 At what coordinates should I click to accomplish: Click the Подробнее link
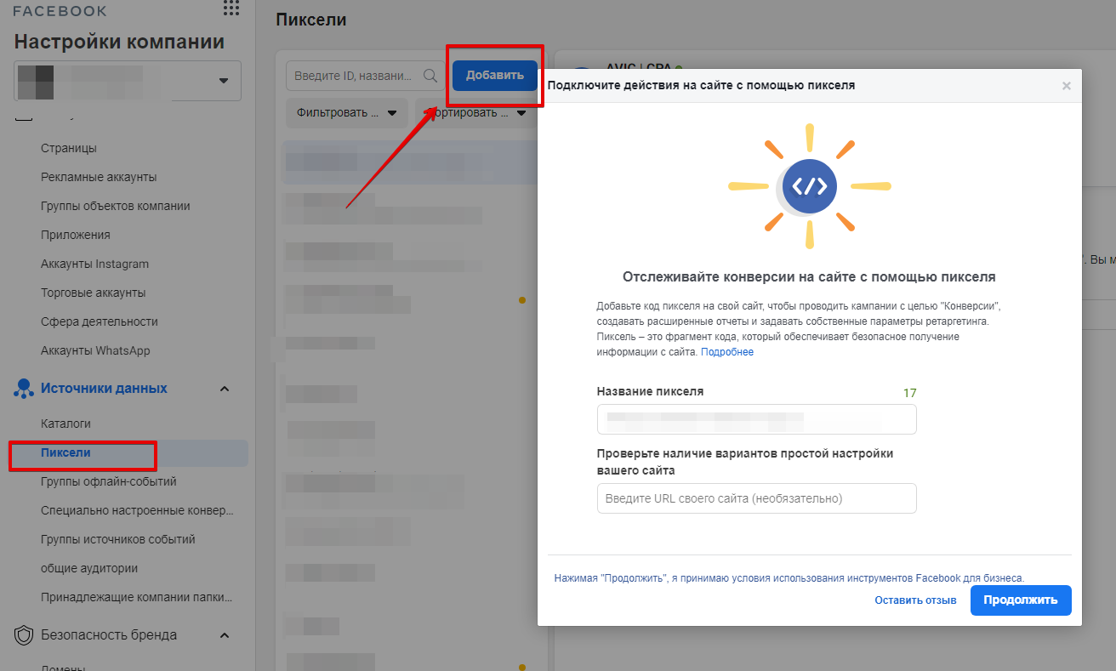tap(727, 352)
